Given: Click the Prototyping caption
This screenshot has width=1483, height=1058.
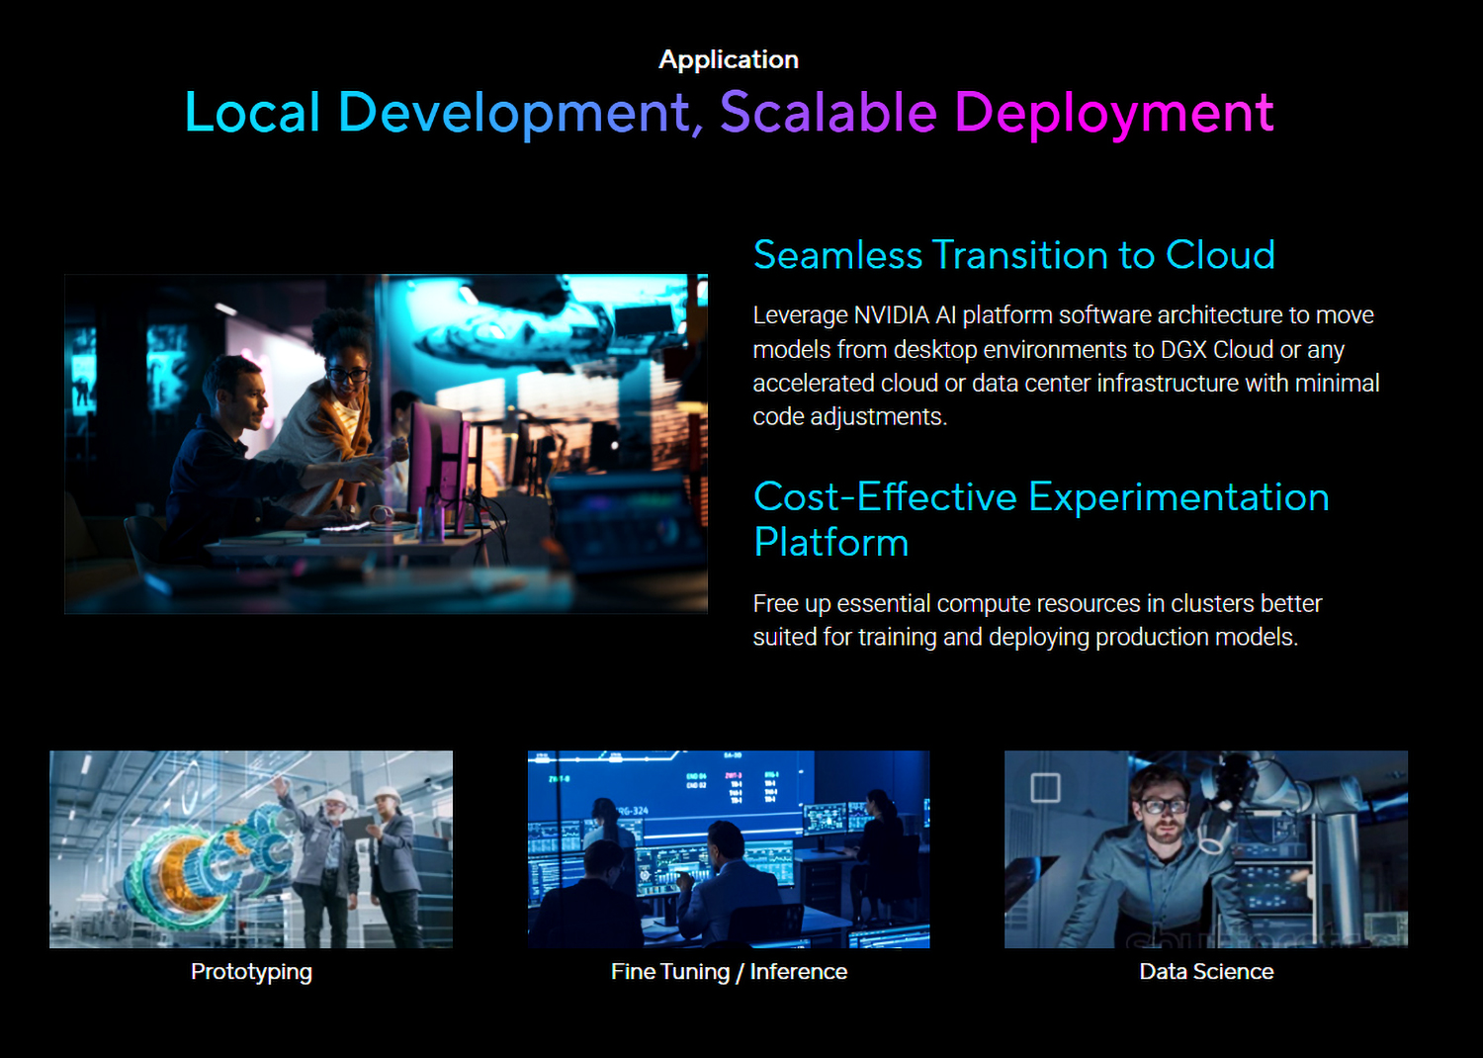Looking at the screenshot, I should coord(251,972).
